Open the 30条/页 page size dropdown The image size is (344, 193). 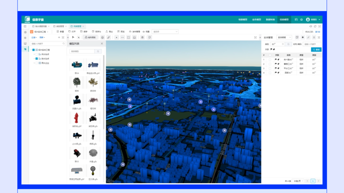[x=298, y=181]
